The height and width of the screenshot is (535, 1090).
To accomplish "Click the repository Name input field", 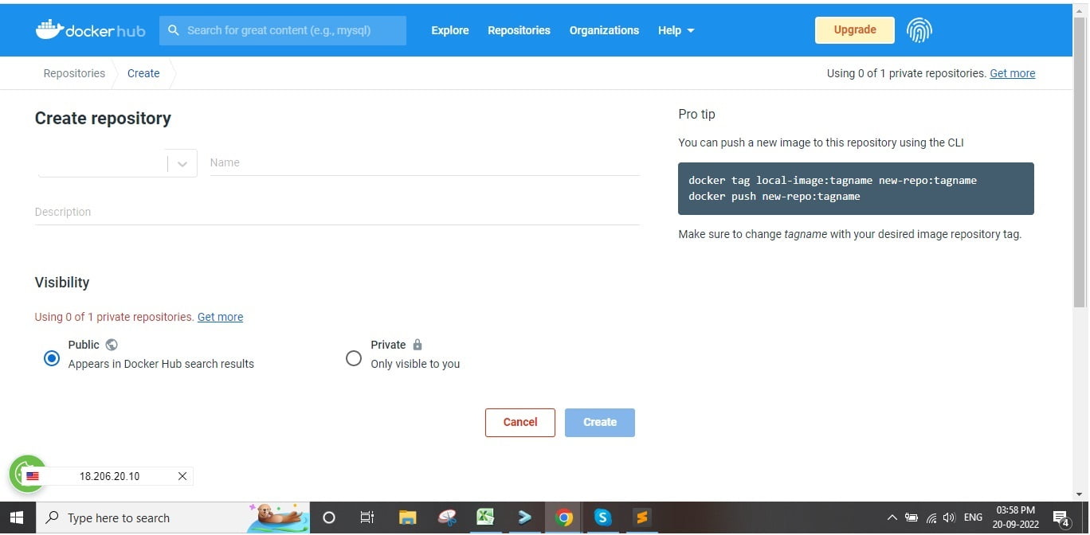I will coord(425,162).
